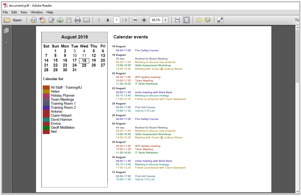Open the Window menu
Image resolution: width=301 pixels, height=196 pixels.
tap(37, 12)
